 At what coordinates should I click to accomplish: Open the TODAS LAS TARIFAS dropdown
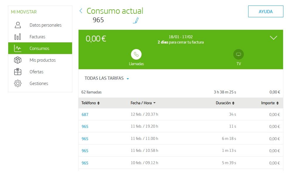click(107, 78)
